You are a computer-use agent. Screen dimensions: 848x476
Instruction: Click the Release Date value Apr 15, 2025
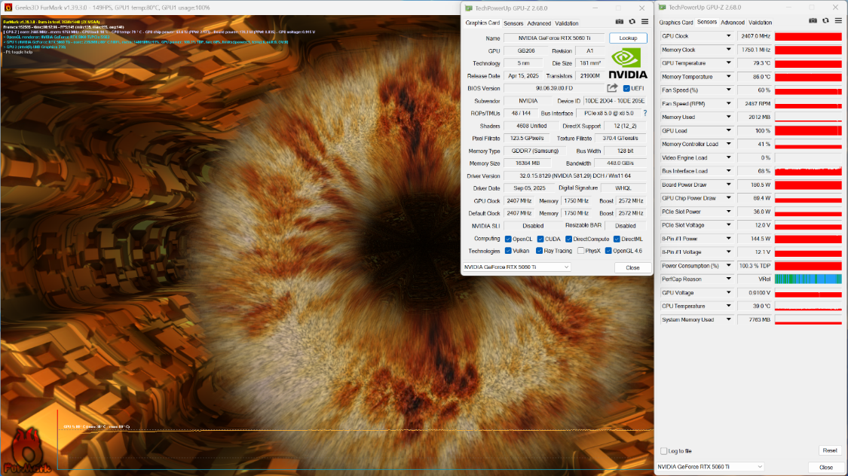coord(524,76)
